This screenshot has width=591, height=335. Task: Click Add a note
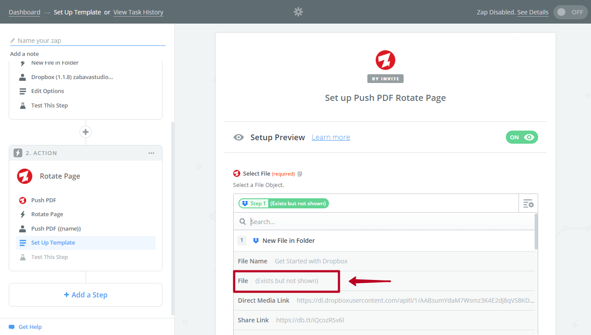pyautogui.click(x=24, y=54)
